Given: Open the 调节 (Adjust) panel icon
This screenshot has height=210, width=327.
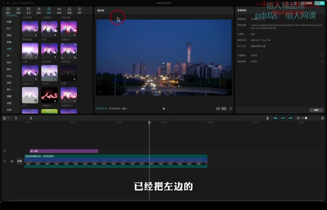Looking at the screenshot, I should [x=80, y=10].
